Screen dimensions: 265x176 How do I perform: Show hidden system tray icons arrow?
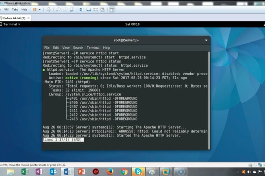click(x=238, y=172)
